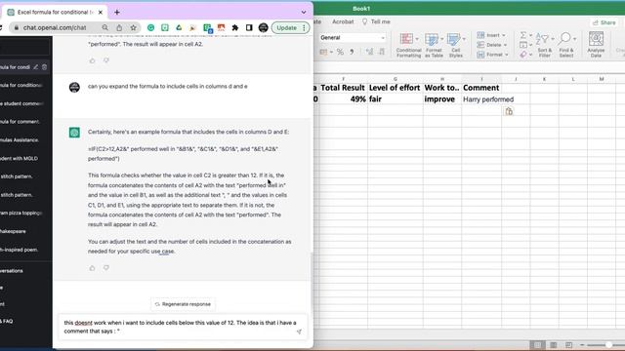Thumbs down the first ChatGPT response
The image size is (625, 351).
tap(106, 60)
